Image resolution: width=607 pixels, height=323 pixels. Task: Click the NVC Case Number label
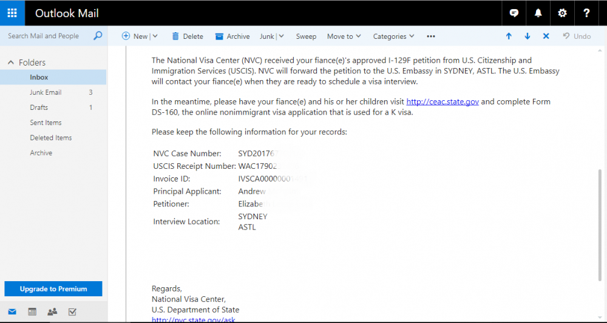coord(188,154)
